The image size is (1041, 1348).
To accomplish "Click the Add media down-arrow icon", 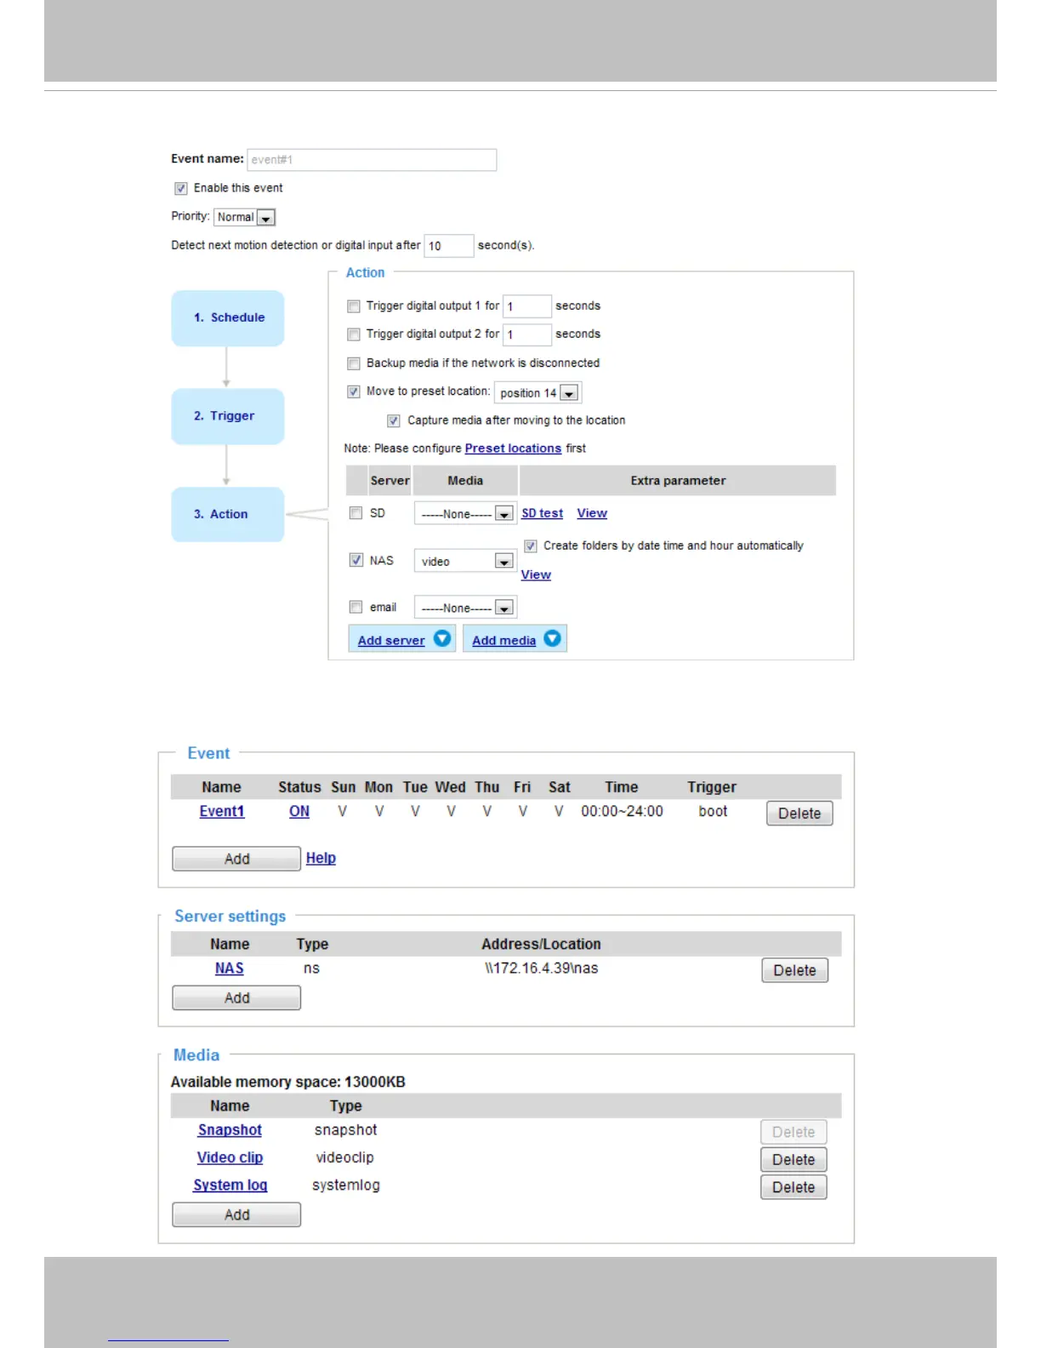I will pyautogui.click(x=553, y=638).
